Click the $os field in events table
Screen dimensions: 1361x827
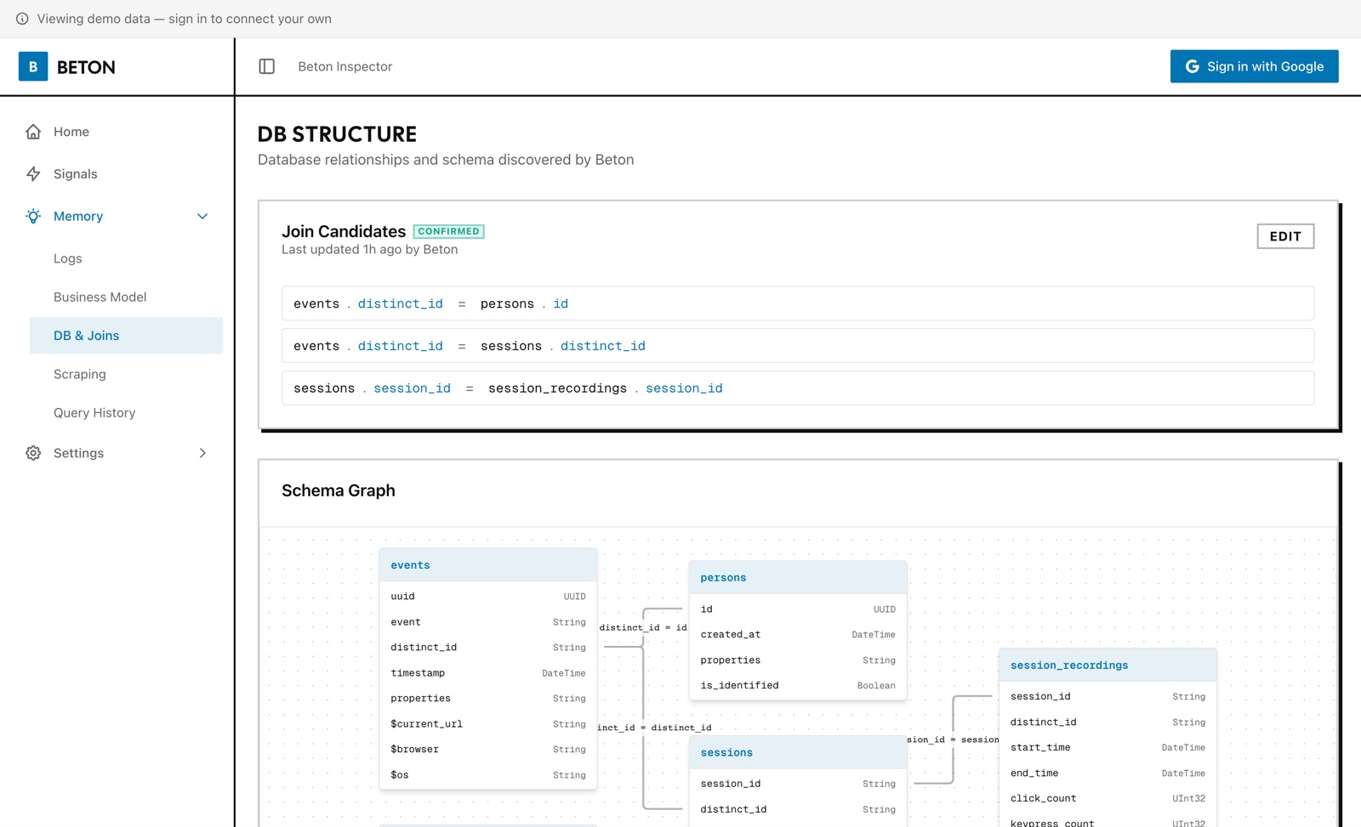(488, 775)
